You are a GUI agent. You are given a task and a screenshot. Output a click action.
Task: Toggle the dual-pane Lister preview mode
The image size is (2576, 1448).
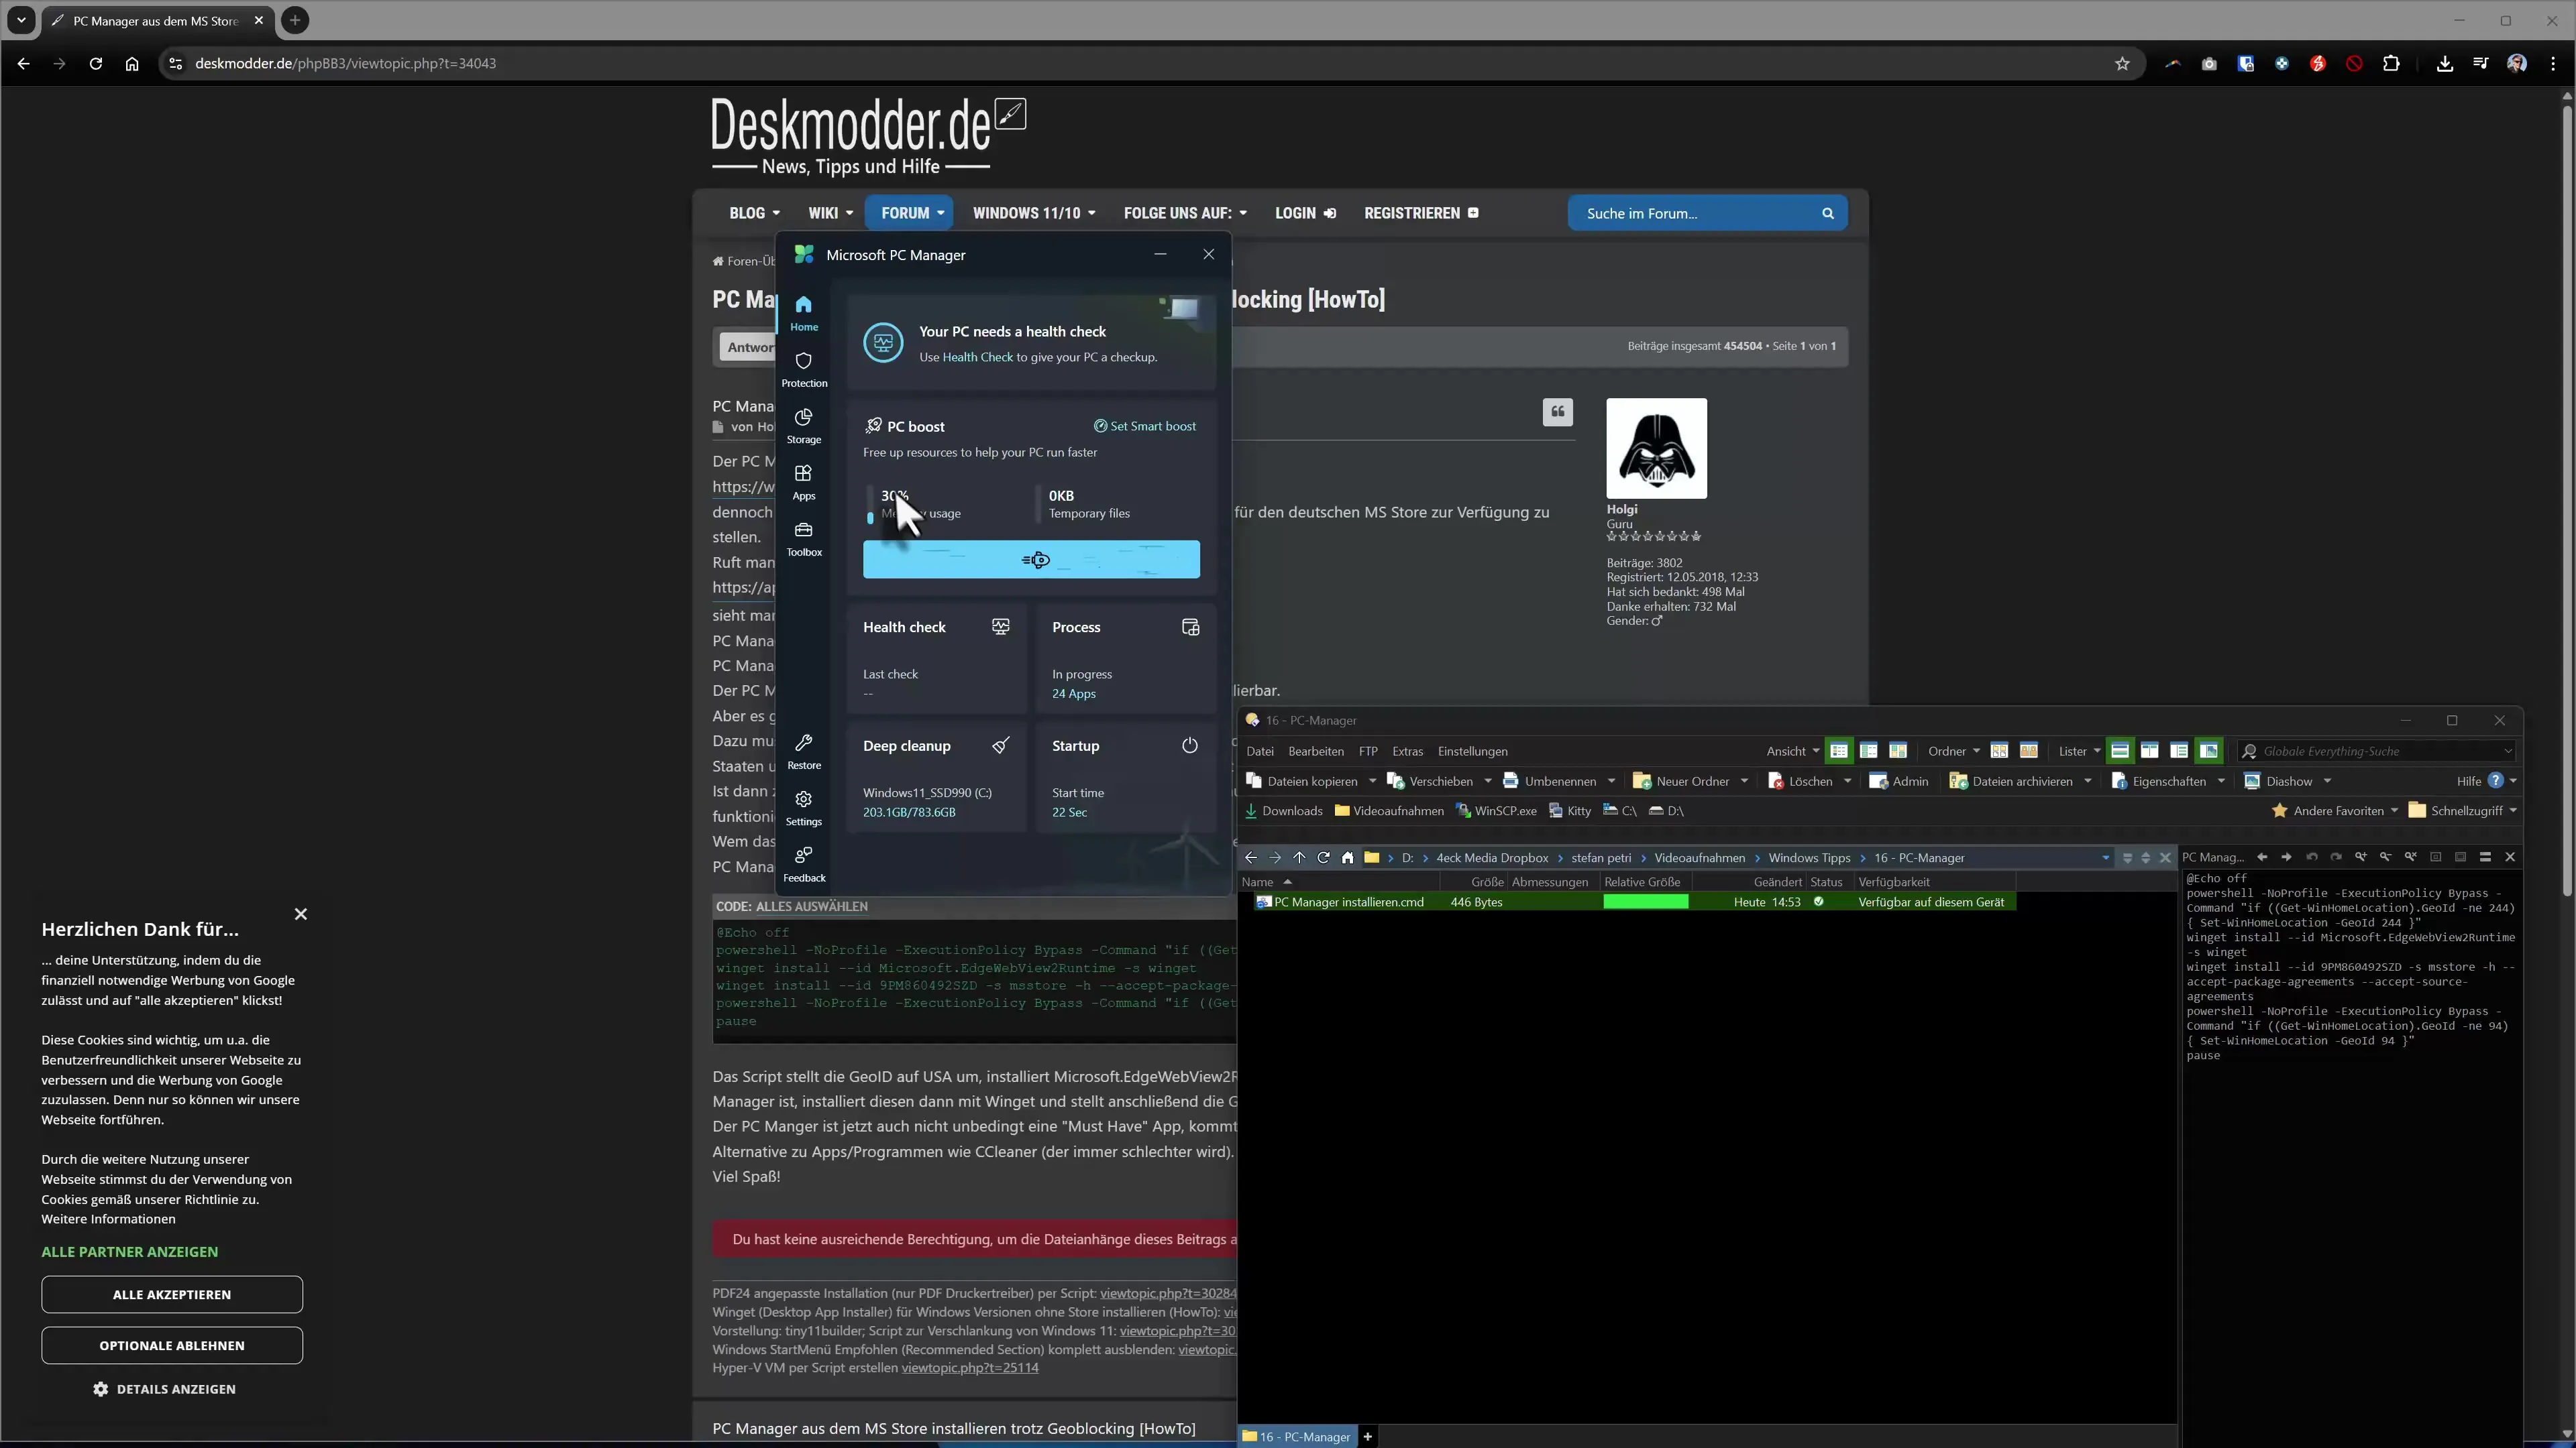click(x=2150, y=751)
